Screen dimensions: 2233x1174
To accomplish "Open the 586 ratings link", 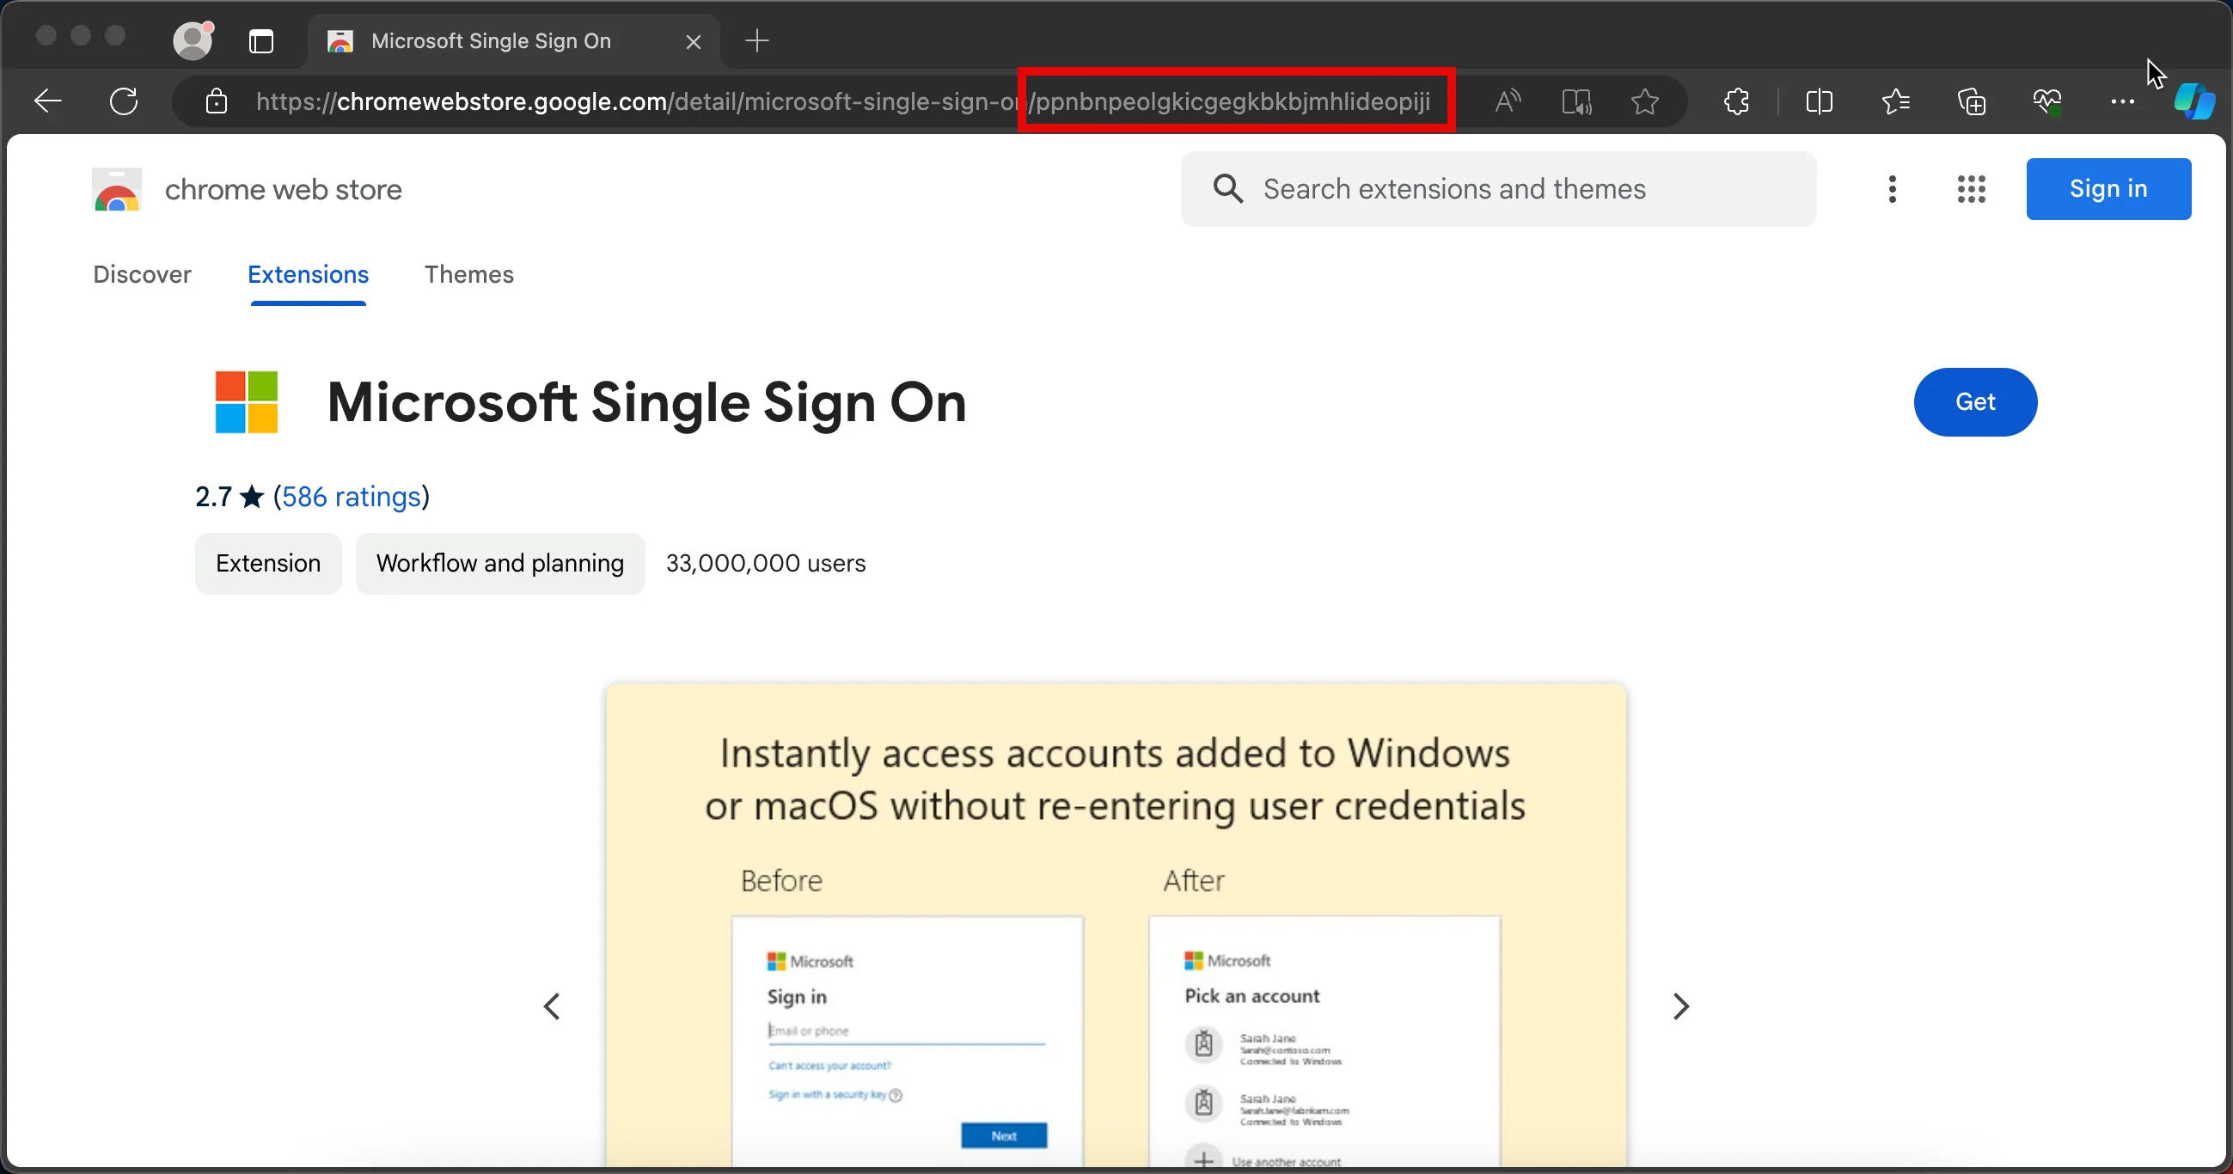I will click(x=351, y=496).
